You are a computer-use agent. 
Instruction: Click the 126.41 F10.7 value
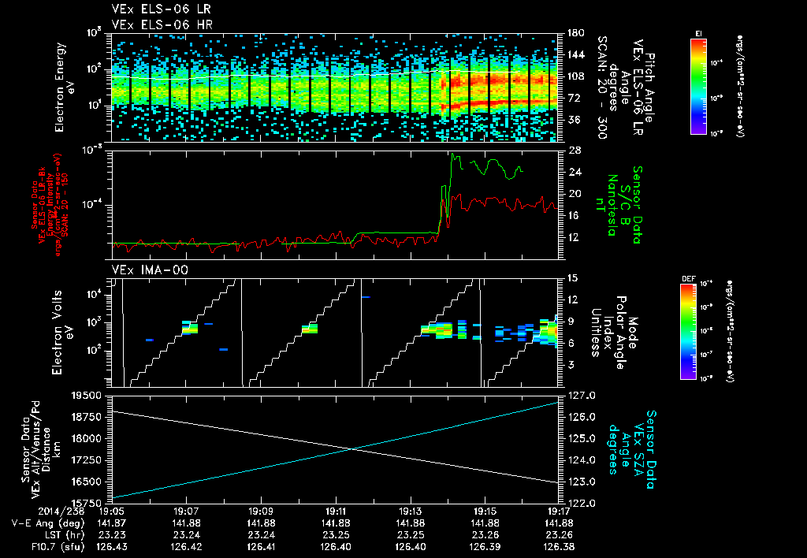tap(261, 547)
